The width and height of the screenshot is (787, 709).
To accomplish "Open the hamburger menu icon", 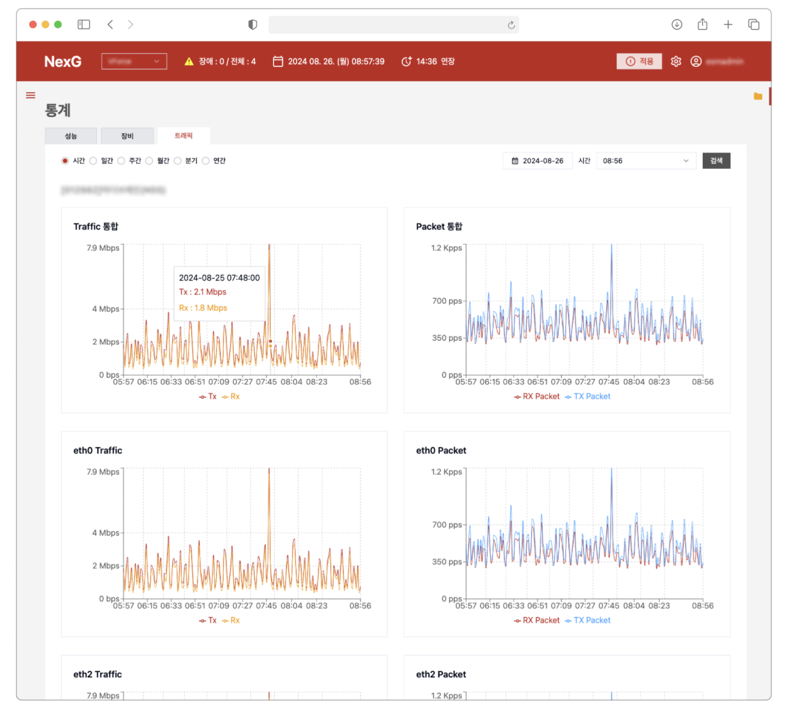I will click(x=31, y=95).
